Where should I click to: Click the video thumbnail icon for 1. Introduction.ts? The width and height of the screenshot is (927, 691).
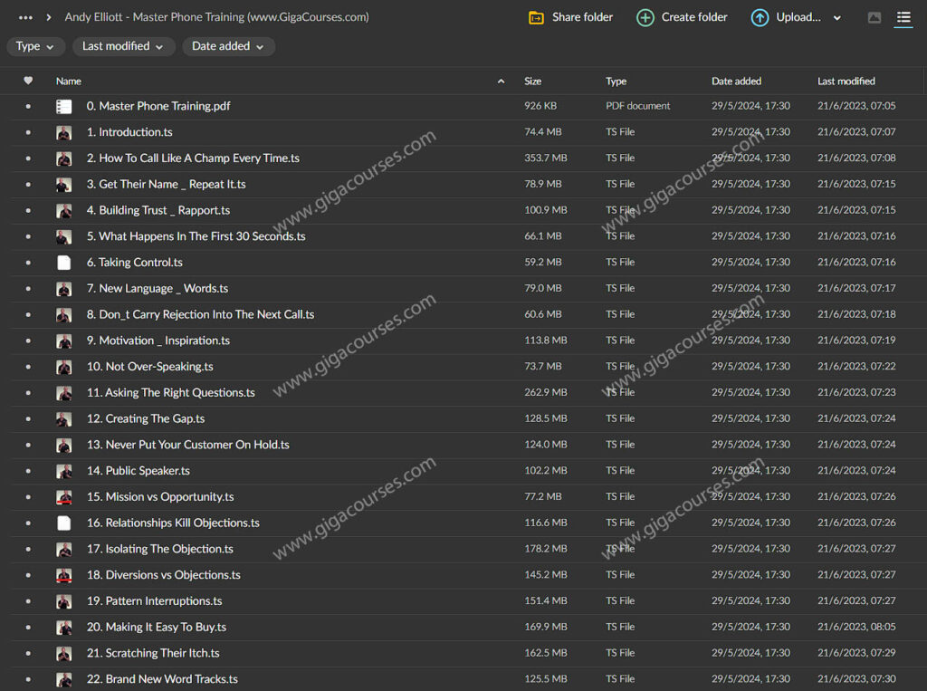(x=64, y=132)
